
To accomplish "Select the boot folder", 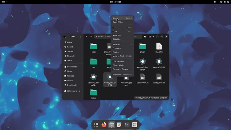I will 94,48.
